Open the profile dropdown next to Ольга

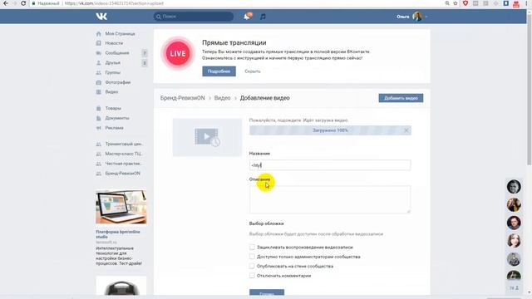(426, 17)
